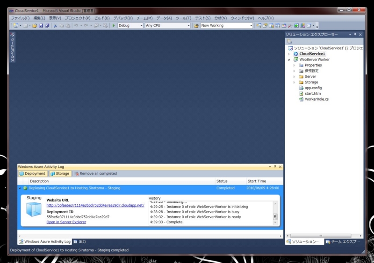374x263 pixels.
Task: Click the green completed check icon on deployment row
Action: [25, 188]
